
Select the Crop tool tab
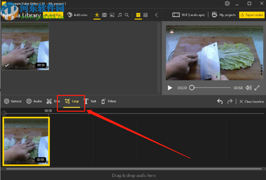[x=72, y=101]
